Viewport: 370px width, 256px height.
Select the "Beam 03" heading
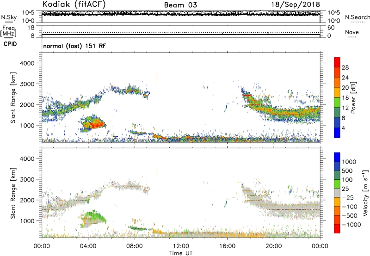[x=180, y=5]
